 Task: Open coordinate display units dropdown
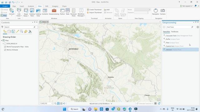click(x=112, y=104)
